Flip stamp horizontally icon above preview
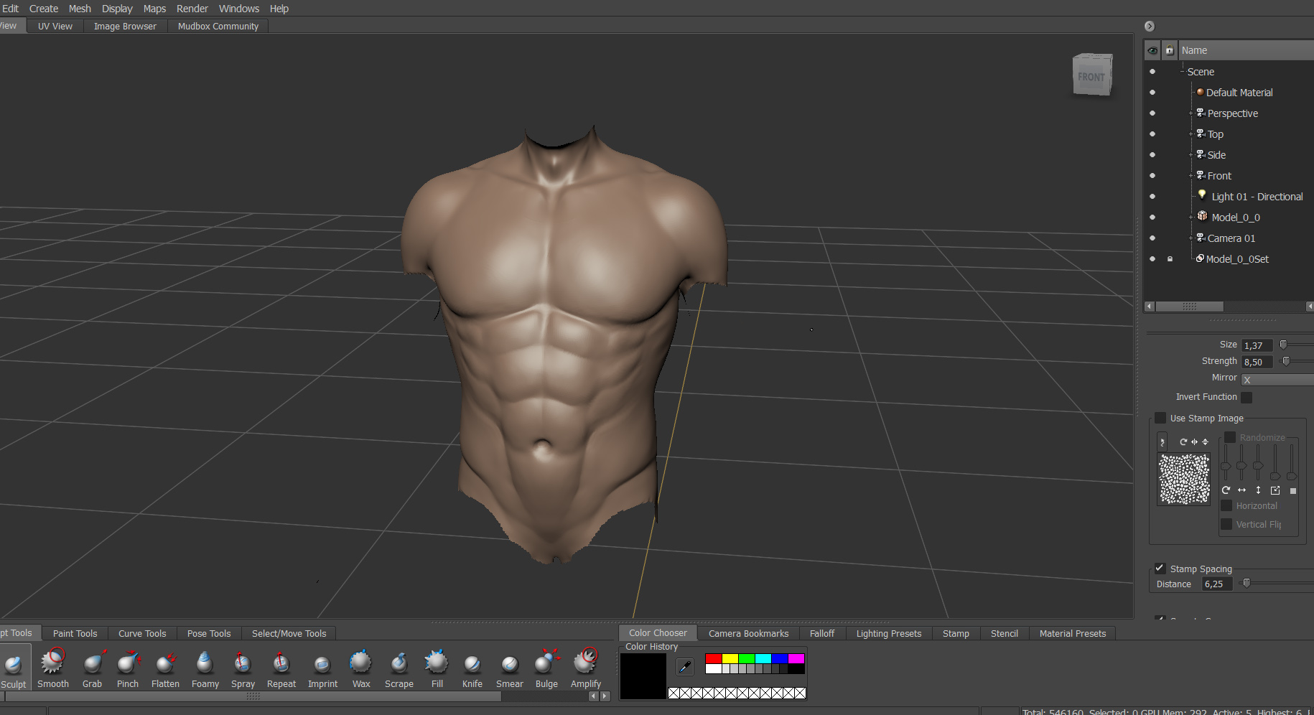Image resolution: width=1314 pixels, height=715 pixels. pos(1194,441)
